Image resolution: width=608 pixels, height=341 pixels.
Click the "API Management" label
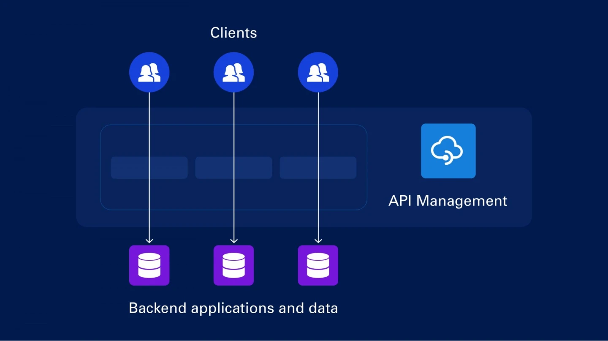(x=448, y=201)
